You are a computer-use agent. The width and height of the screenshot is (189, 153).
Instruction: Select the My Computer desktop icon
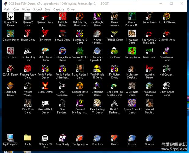tap(10, 138)
